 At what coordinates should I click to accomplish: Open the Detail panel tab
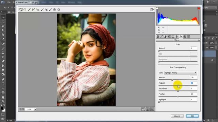click(x=166, y=37)
